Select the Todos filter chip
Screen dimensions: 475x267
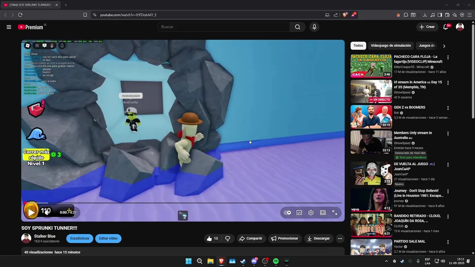click(x=358, y=46)
